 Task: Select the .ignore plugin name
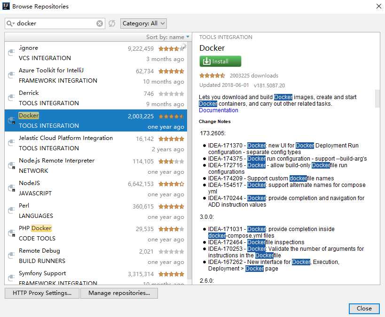coord(29,48)
